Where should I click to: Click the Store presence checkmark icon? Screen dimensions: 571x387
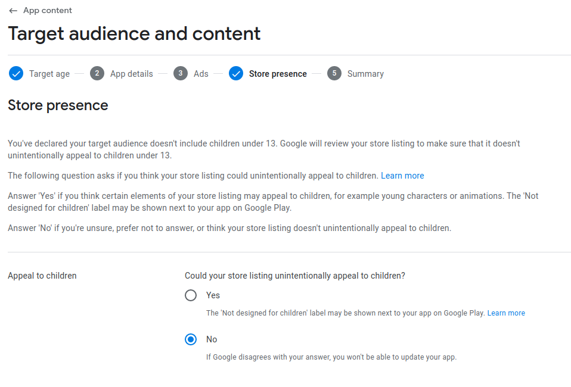click(x=236, y=73)
